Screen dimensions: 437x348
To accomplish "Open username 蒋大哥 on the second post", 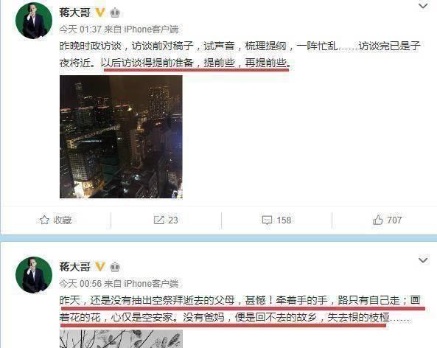I will (74, 267).
